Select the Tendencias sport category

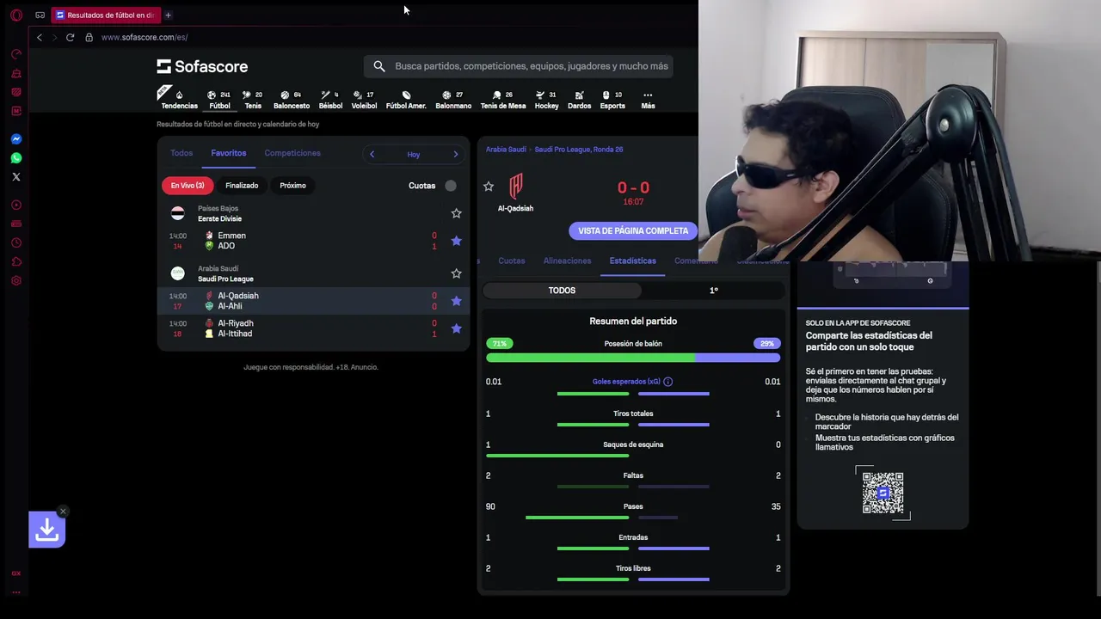click(179, 100)
